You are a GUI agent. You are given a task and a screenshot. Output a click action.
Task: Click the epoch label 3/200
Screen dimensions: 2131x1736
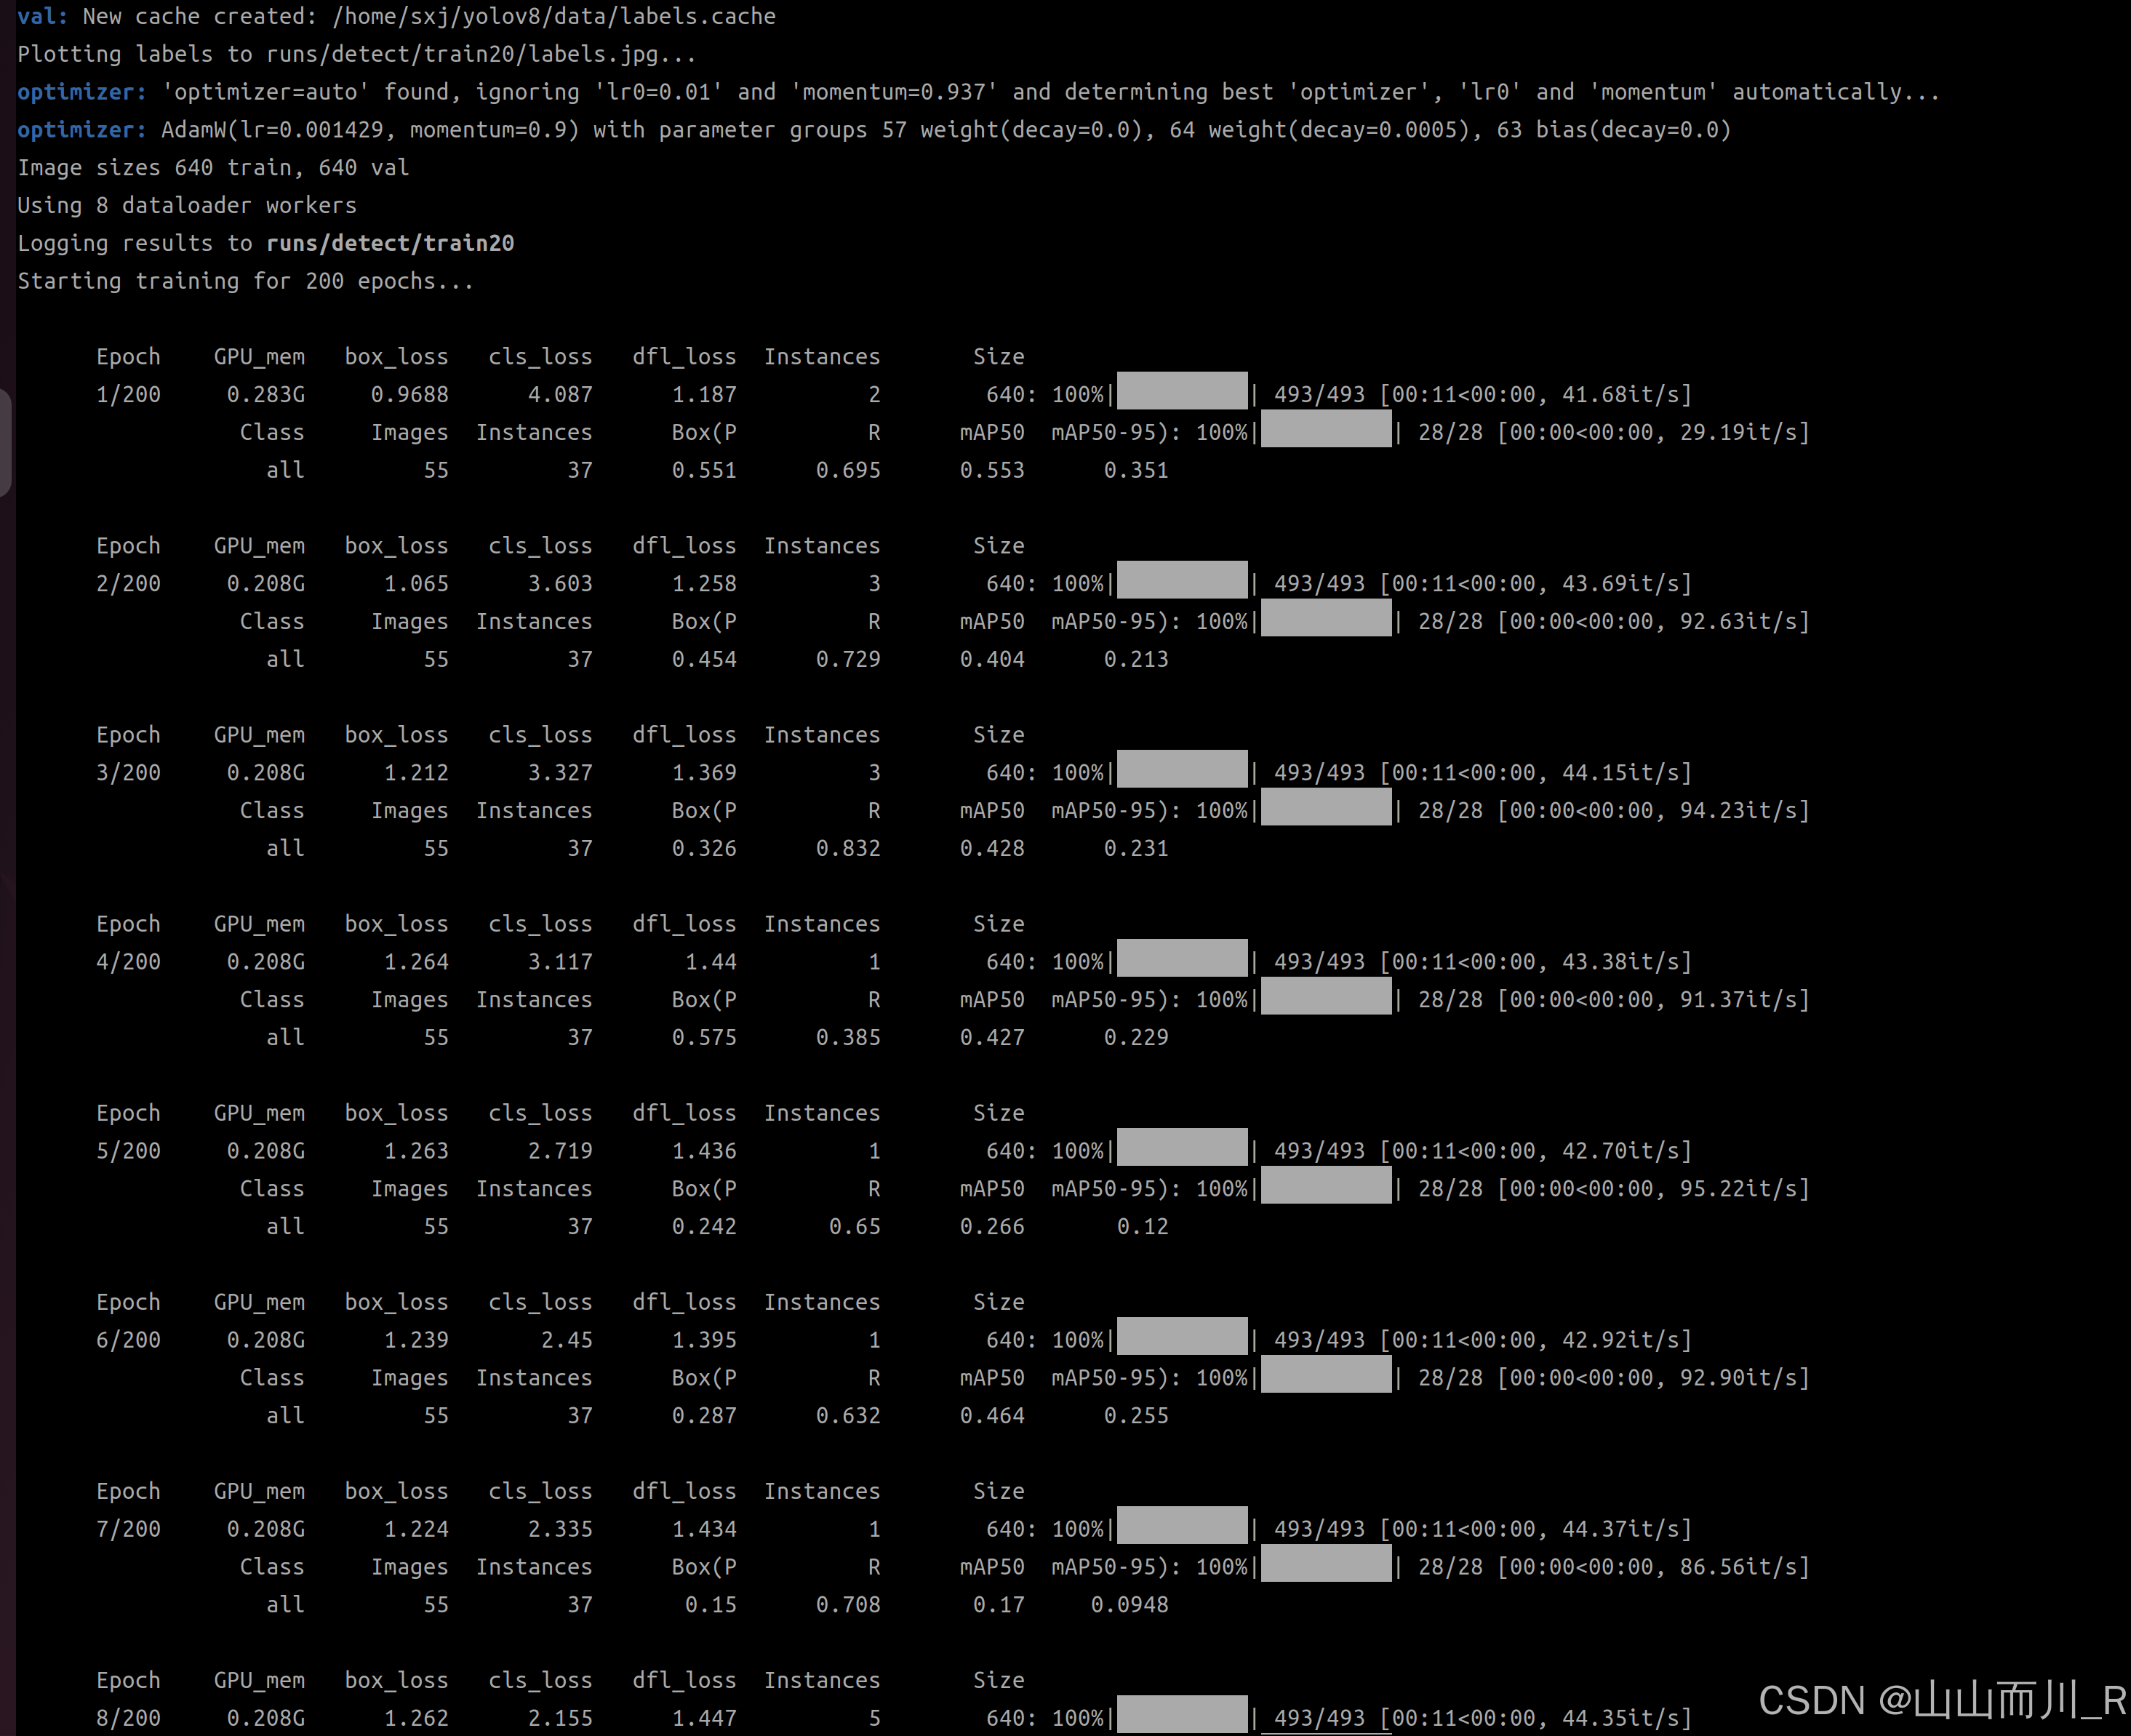pyautogui.click(x=128, y=773)
